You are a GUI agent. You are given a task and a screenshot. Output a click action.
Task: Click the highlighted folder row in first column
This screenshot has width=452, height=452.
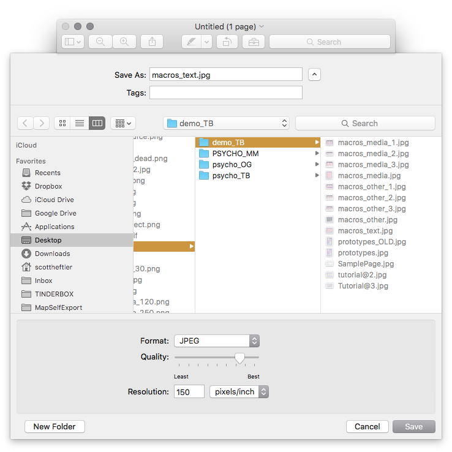click(164, 246)
